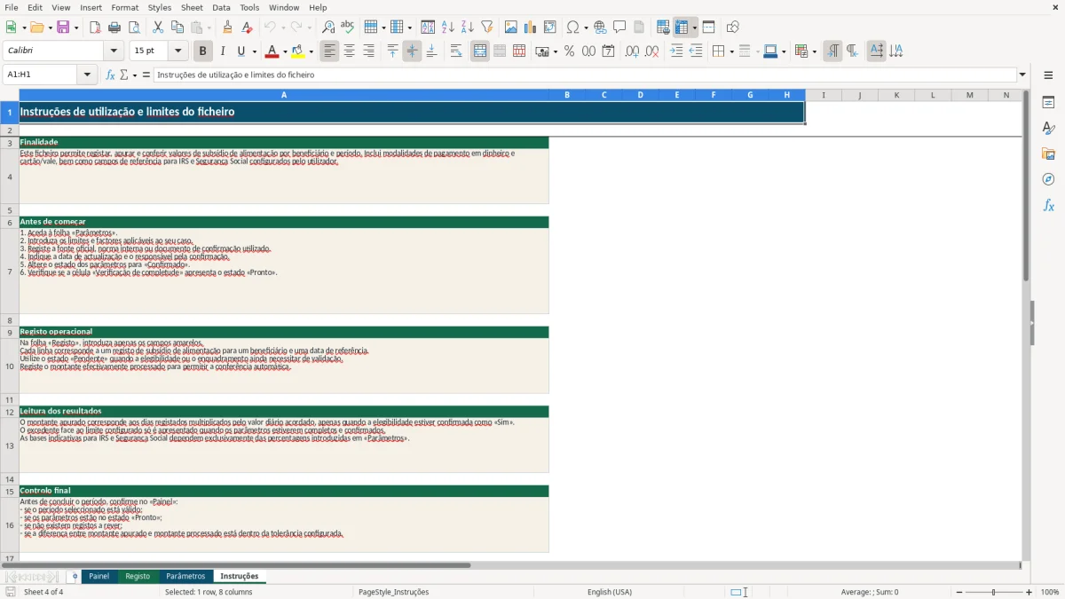Expand the formula bar
Screen dimensions: 1065x599
click(x=1022, y=75)
